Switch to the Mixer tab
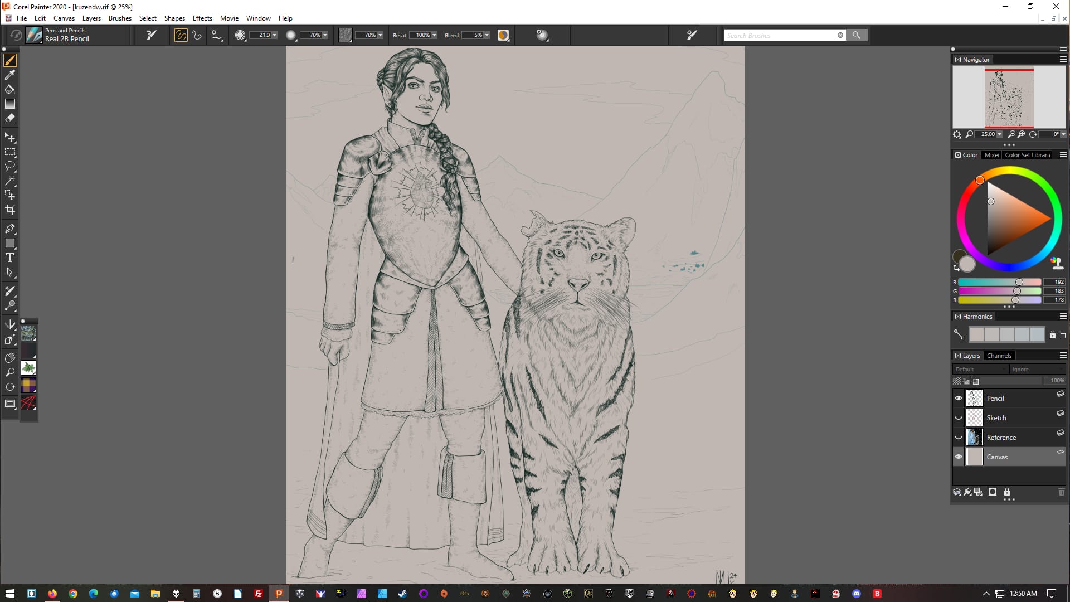Image resolution: width=1070 pixels, height=602 pixels. point(991,155)
